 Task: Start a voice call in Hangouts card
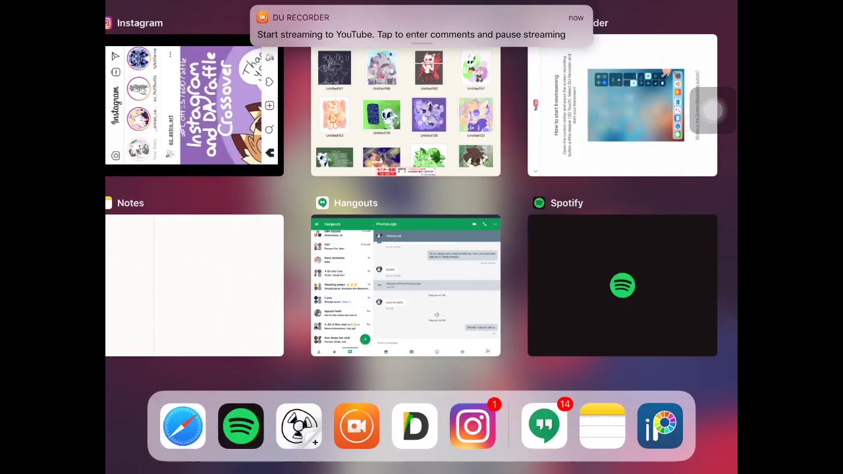click(x=485, y=224)
